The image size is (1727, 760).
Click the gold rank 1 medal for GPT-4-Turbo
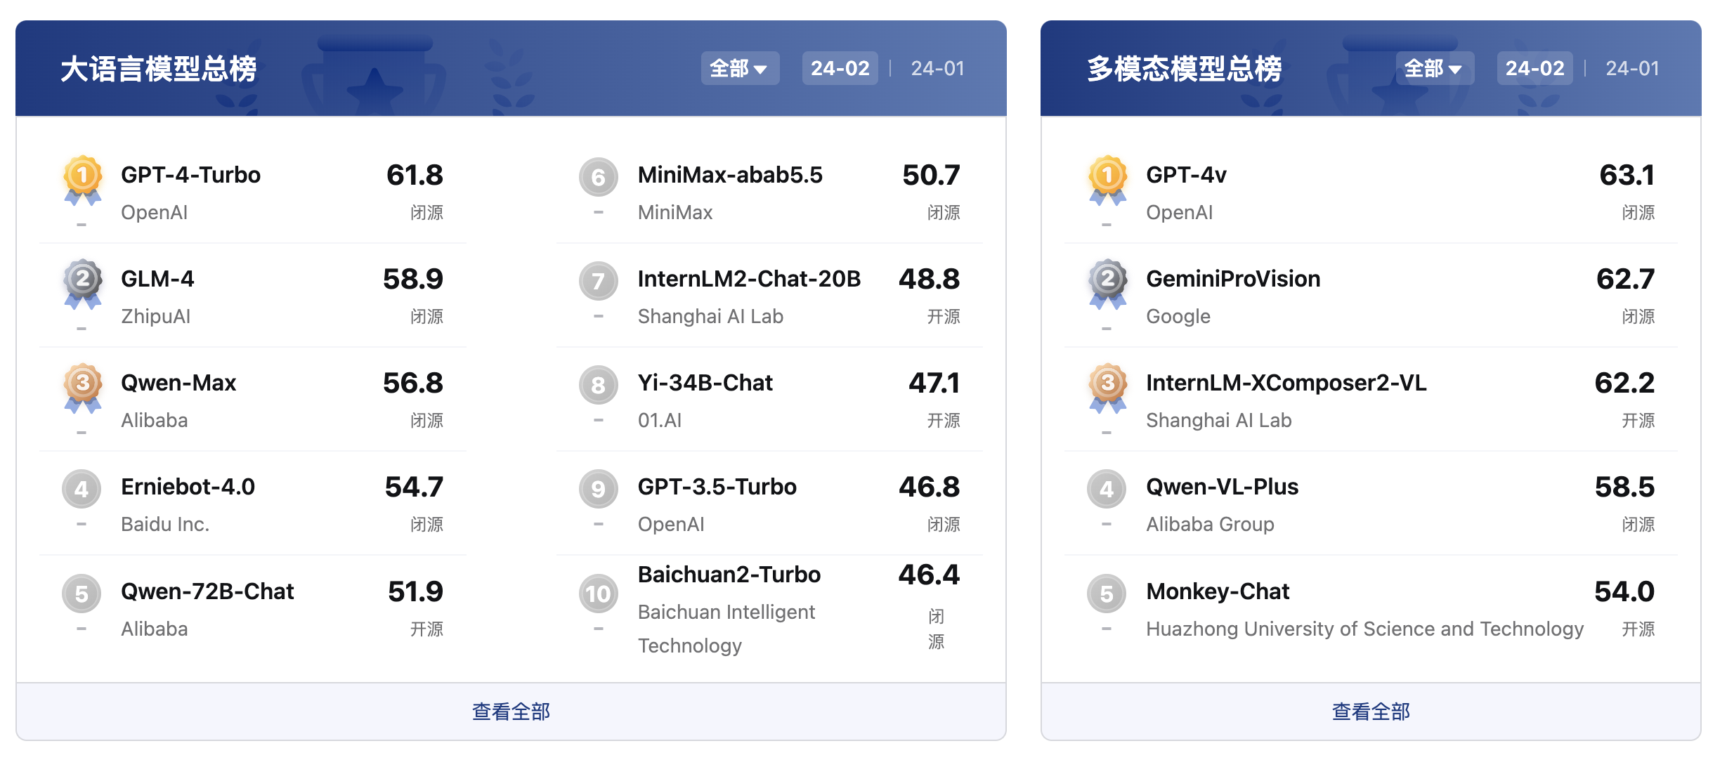click(x=83, y=180)
